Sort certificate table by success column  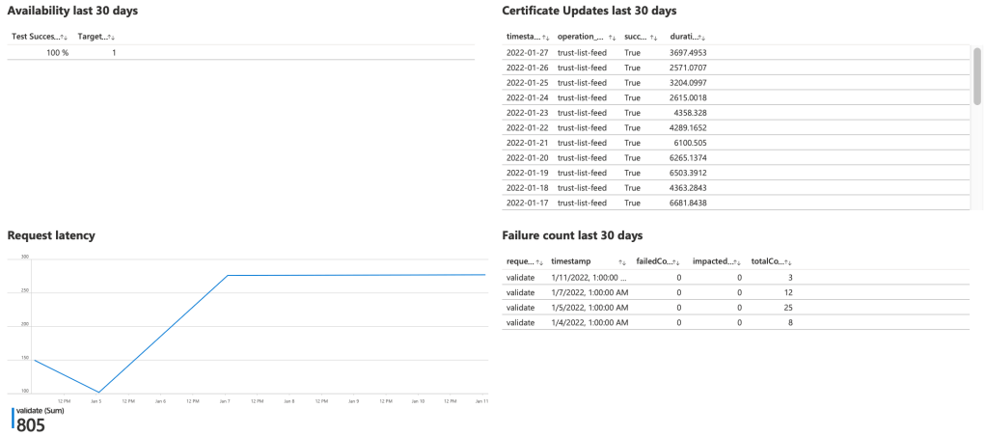(653, 37)
